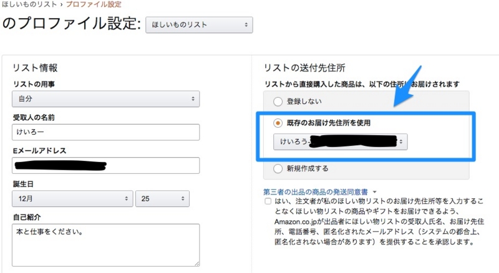Open the birthday day dropdown showing 25
499x273 pixels.
162,199
